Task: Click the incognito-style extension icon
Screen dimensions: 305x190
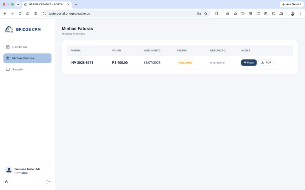Action: point(228,14)
